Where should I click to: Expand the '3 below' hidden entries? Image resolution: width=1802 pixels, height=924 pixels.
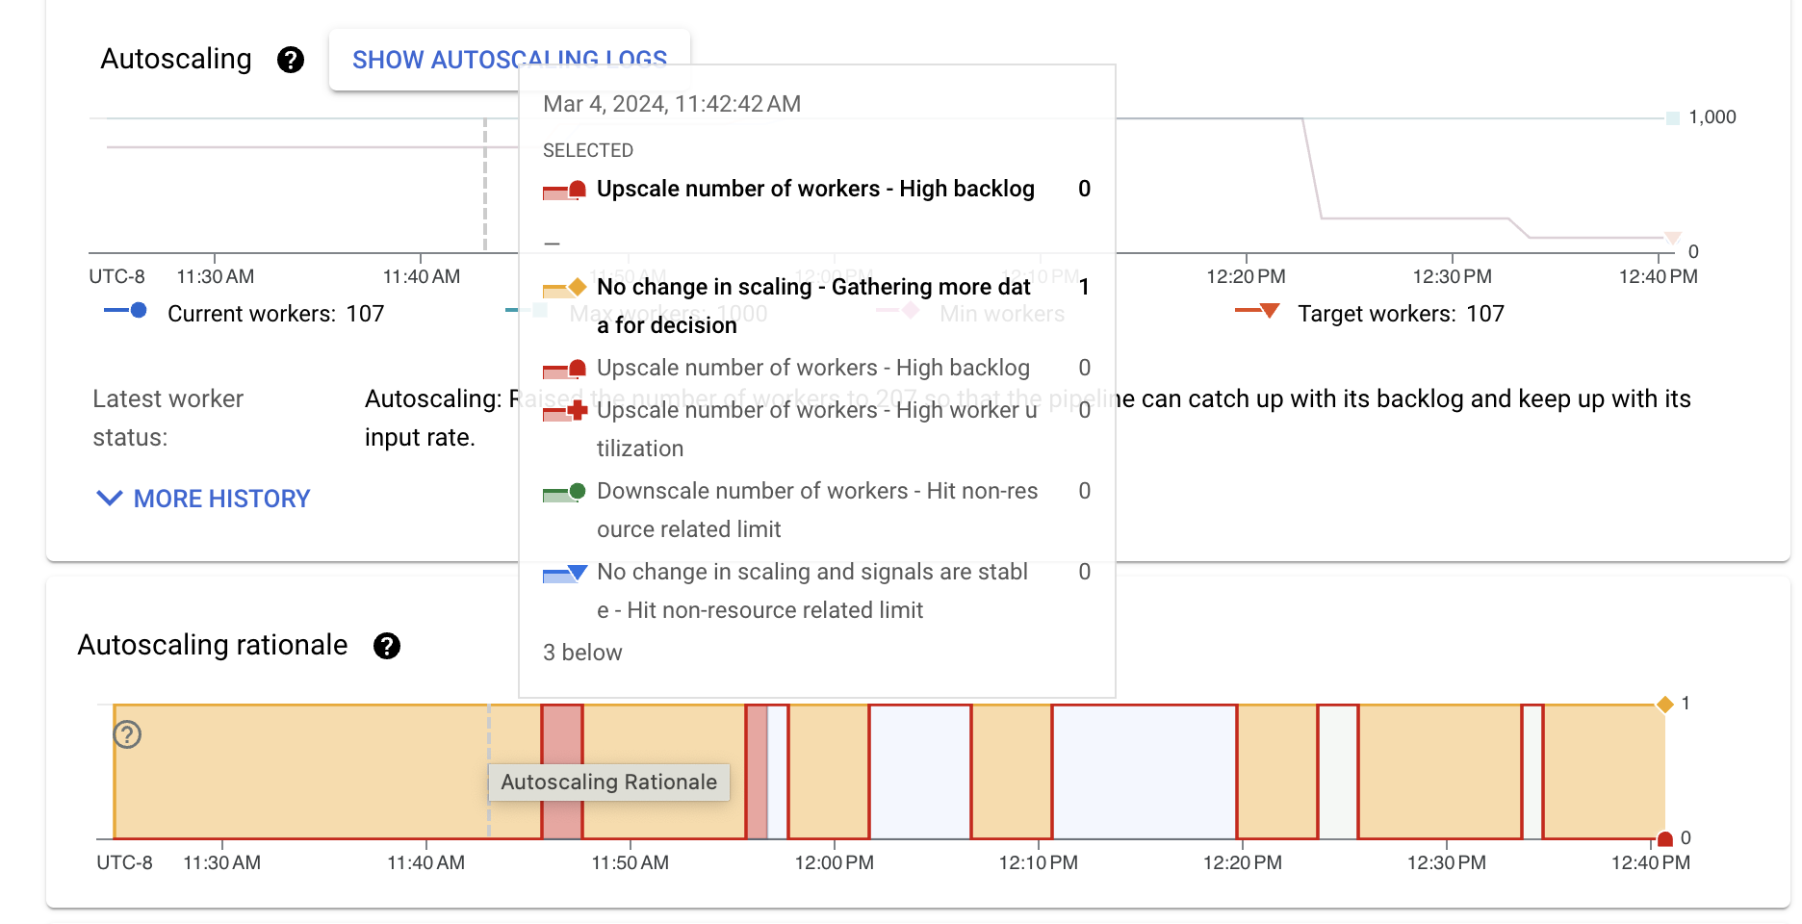coord(581,652)
